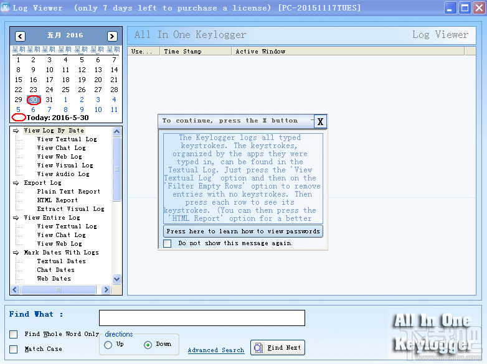
Task: Click Today: 2016-5-30 label
Action: coord(57,118)
